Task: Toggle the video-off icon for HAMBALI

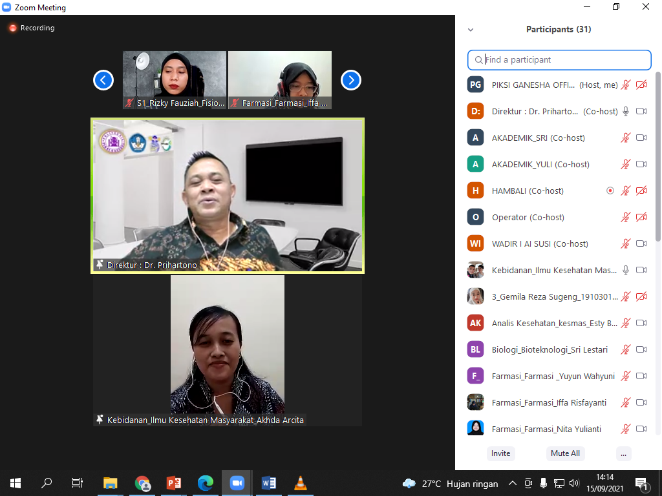Action: coord(641,191)
